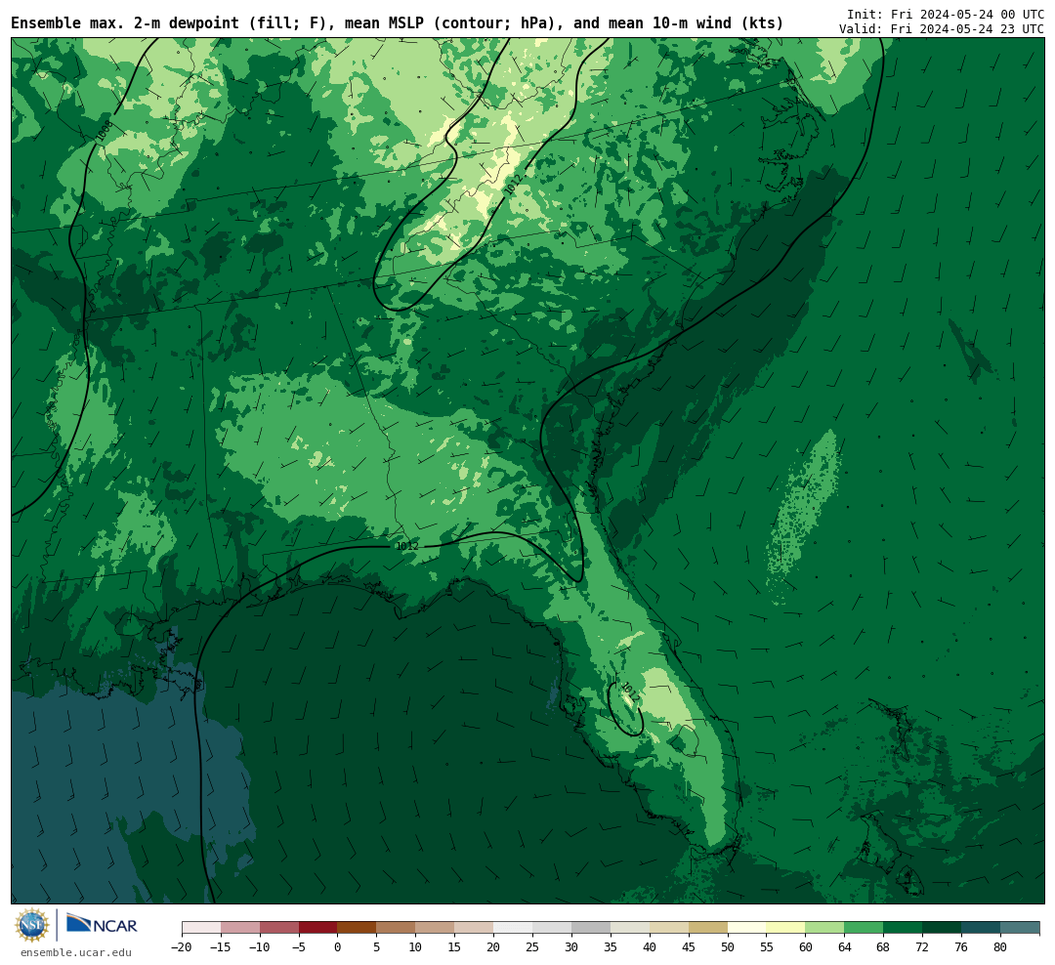Click the 20 to 25 colorbar swatch
Image resolution: width=1055 pixels, height=965 pixels.
click(x=513, y=927)
